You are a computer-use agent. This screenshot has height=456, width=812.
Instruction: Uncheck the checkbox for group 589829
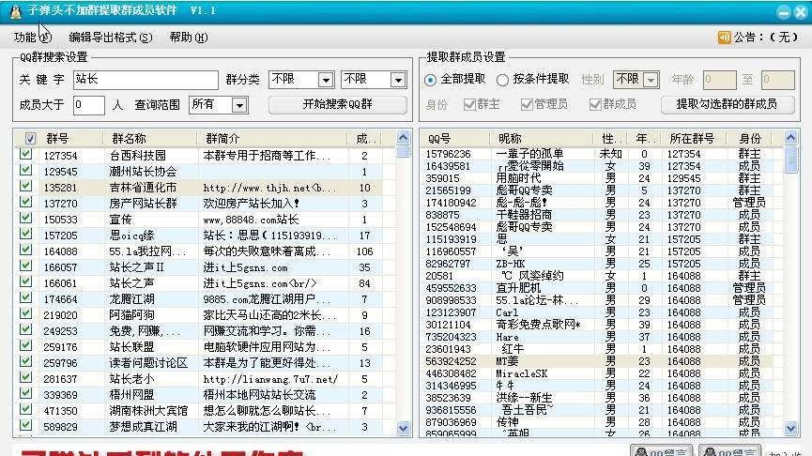tap(26, 425)
